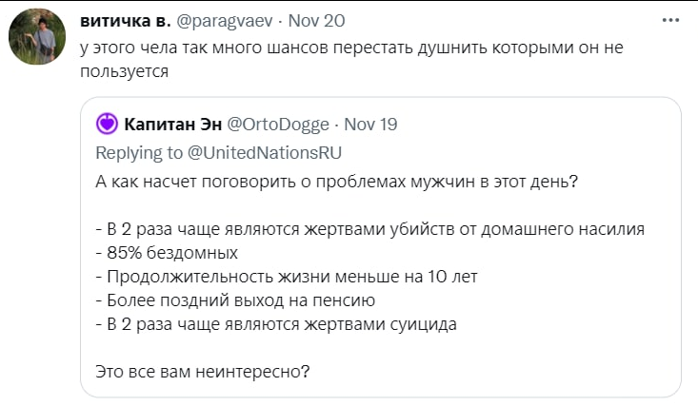Open the Nov 19 quoted tweet timestamp
This screenshot has width=698, height=406.
(370, 125)
